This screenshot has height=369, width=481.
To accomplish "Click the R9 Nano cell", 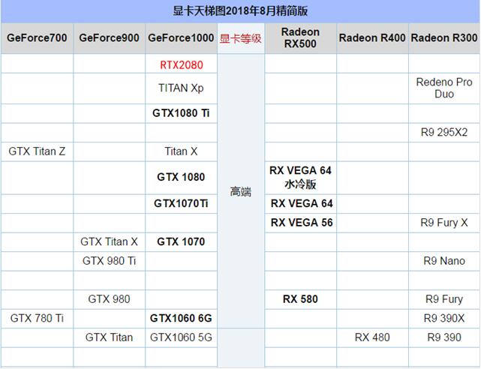I will point(445,261).
